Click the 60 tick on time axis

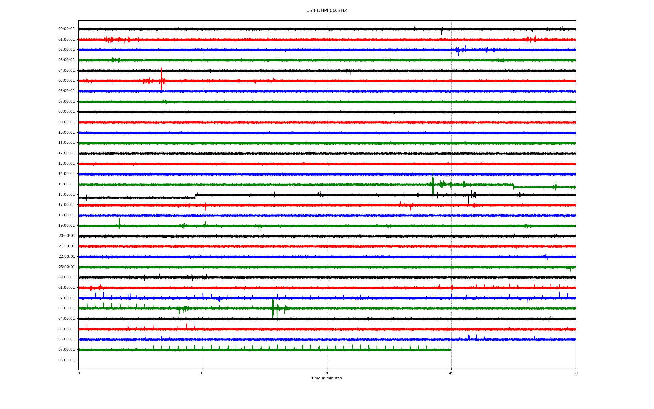(575, 373)
